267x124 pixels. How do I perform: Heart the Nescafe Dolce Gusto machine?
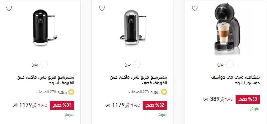pos(194,8)
